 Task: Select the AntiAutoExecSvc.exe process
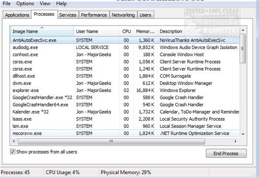(x=125, y=40)
